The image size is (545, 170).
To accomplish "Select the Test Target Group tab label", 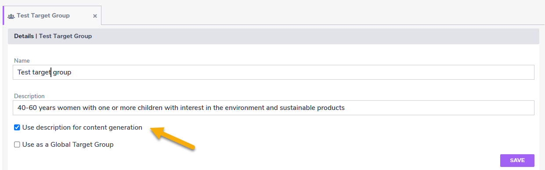I will pos(43,15).
